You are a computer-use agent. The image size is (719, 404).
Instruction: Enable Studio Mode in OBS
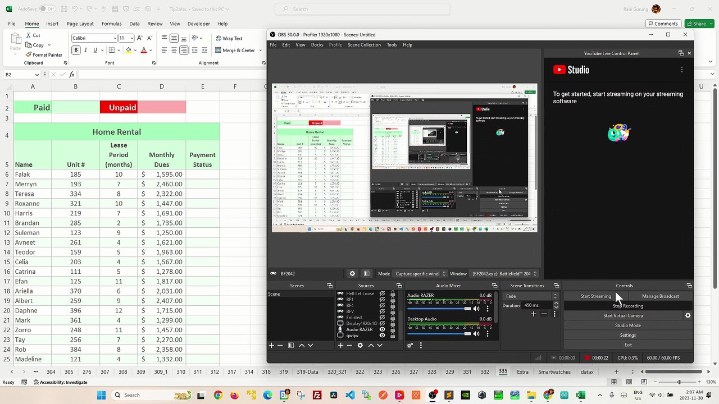point(628,325)
